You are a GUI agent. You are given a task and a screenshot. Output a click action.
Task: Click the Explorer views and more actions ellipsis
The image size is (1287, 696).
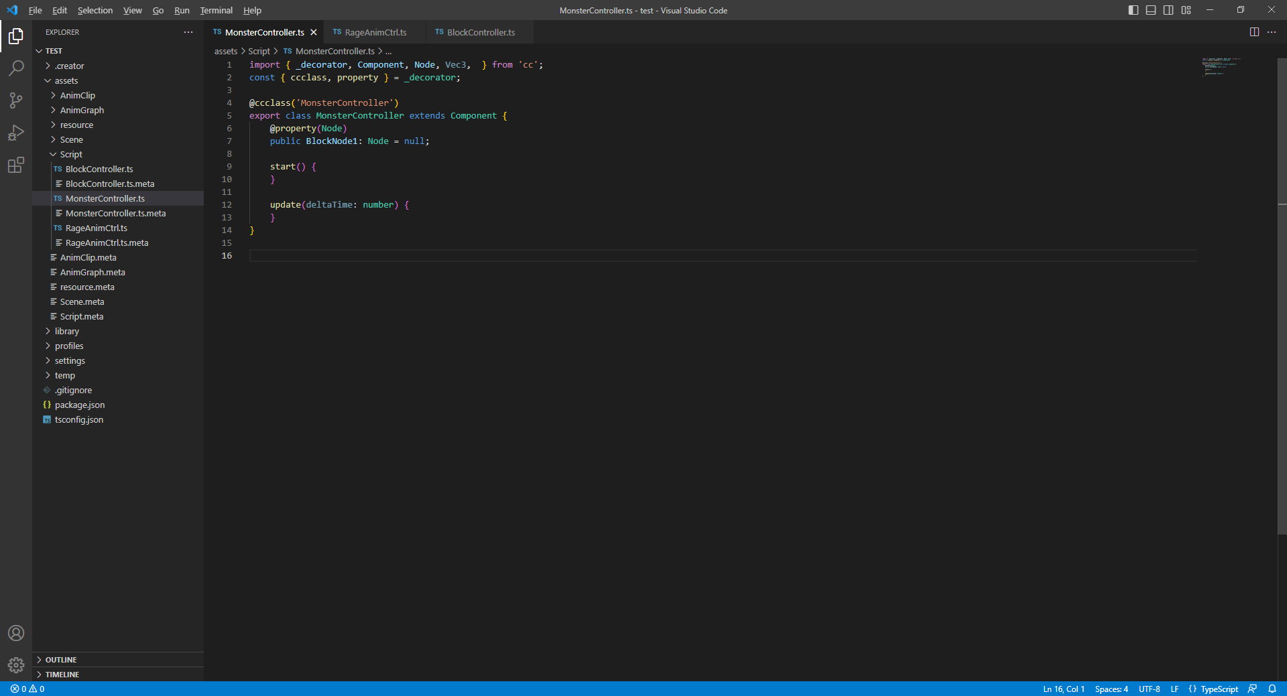(188, 32)
